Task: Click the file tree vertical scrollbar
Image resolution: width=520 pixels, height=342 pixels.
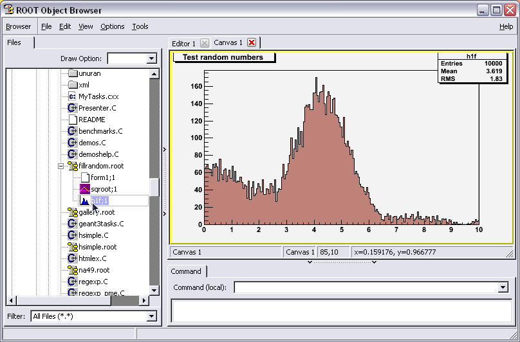Action: tap(154, 186)
